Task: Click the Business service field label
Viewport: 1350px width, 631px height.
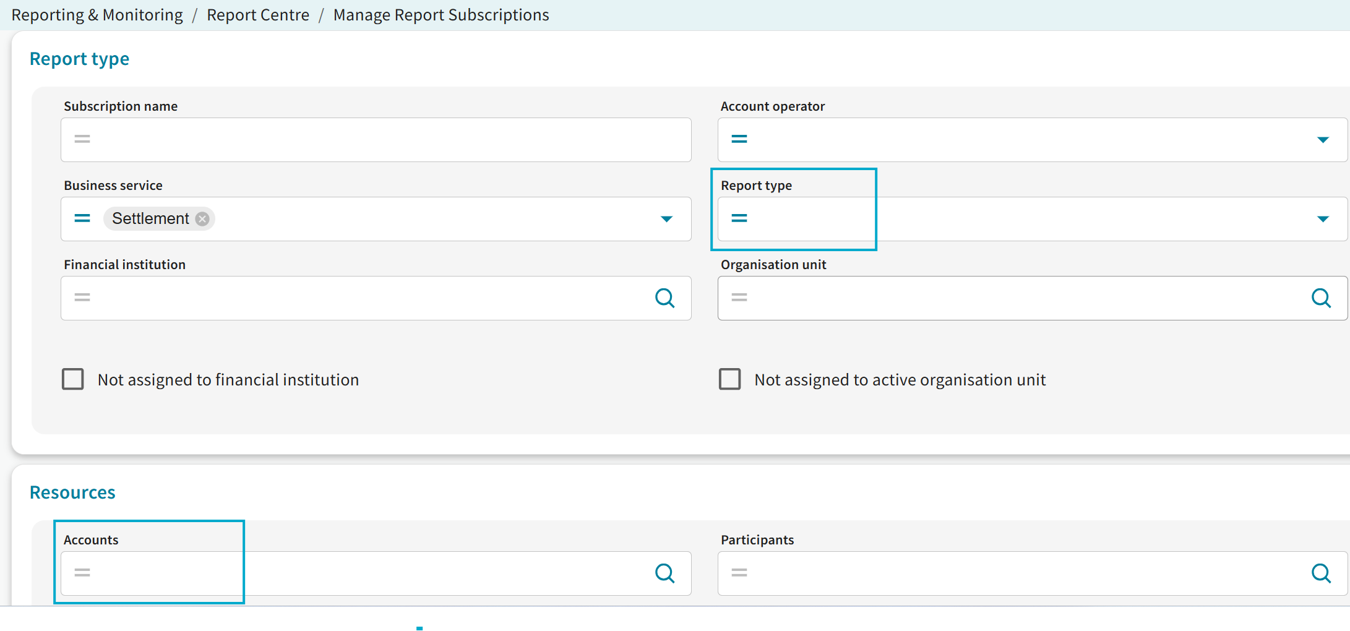Action: pos(113,186)
